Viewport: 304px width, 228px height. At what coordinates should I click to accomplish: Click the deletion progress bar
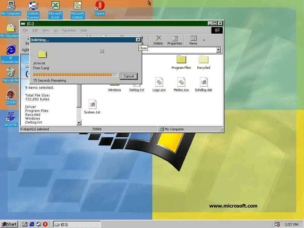(75, 75)
